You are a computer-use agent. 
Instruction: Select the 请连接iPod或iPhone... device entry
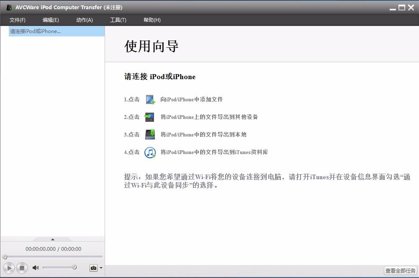click(57, 31)
